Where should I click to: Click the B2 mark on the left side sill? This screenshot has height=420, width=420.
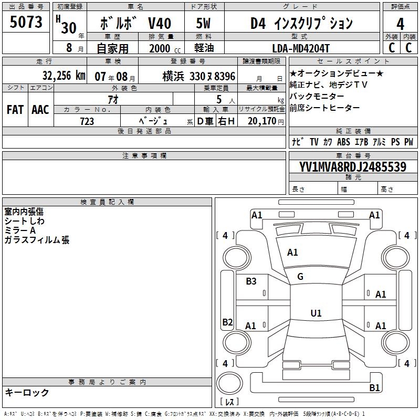pos(227,322)
